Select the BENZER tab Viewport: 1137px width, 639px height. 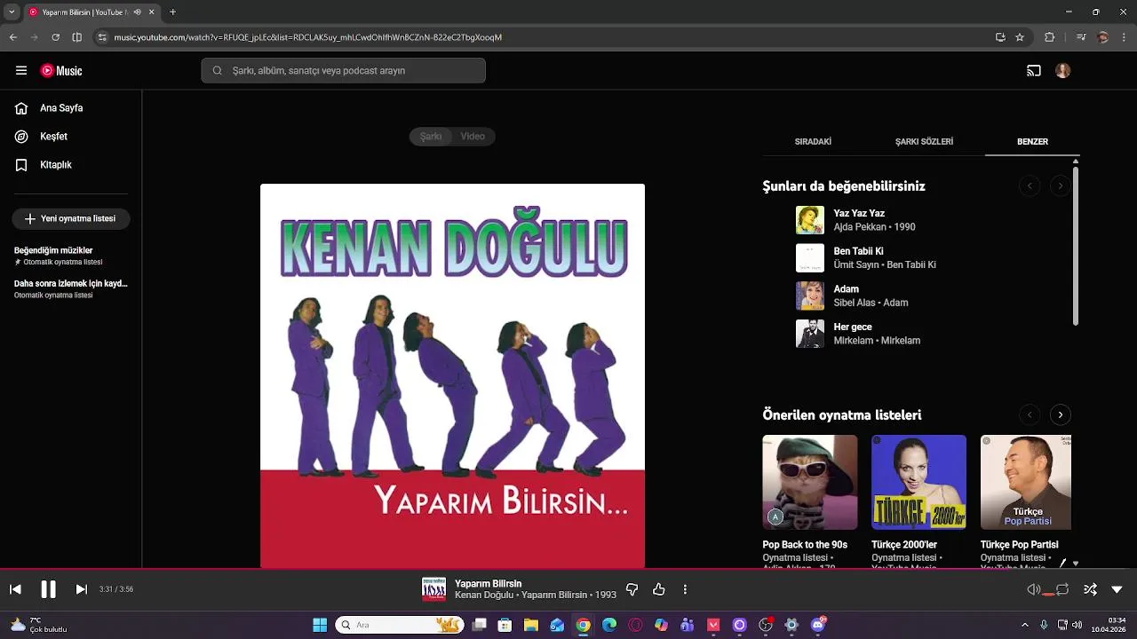pyautogui.click(x=1032, y=142)
